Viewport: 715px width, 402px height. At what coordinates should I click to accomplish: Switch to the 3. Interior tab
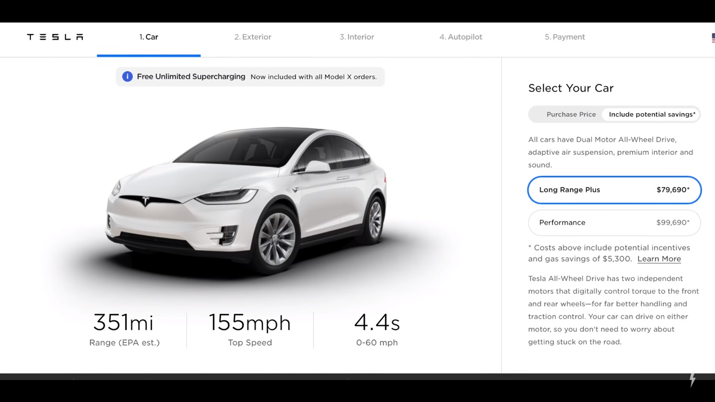coord(357,37)
